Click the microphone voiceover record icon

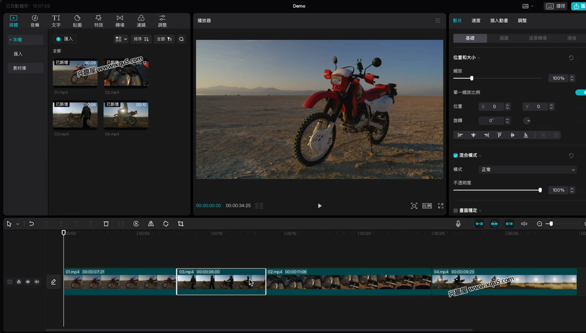(x=458, y=224)
